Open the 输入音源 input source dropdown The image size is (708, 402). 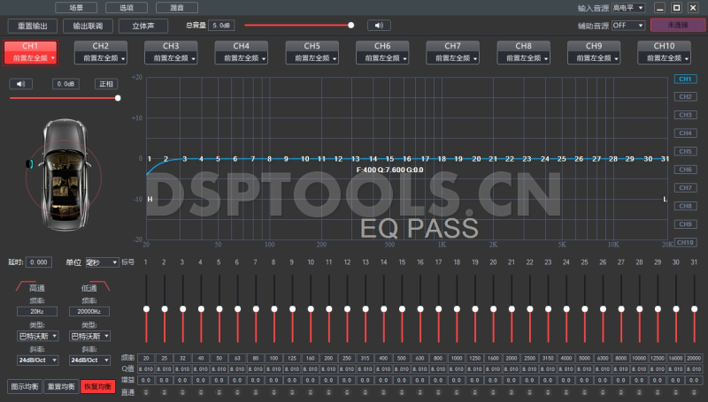pyautogui.click(x=628, y=8)
